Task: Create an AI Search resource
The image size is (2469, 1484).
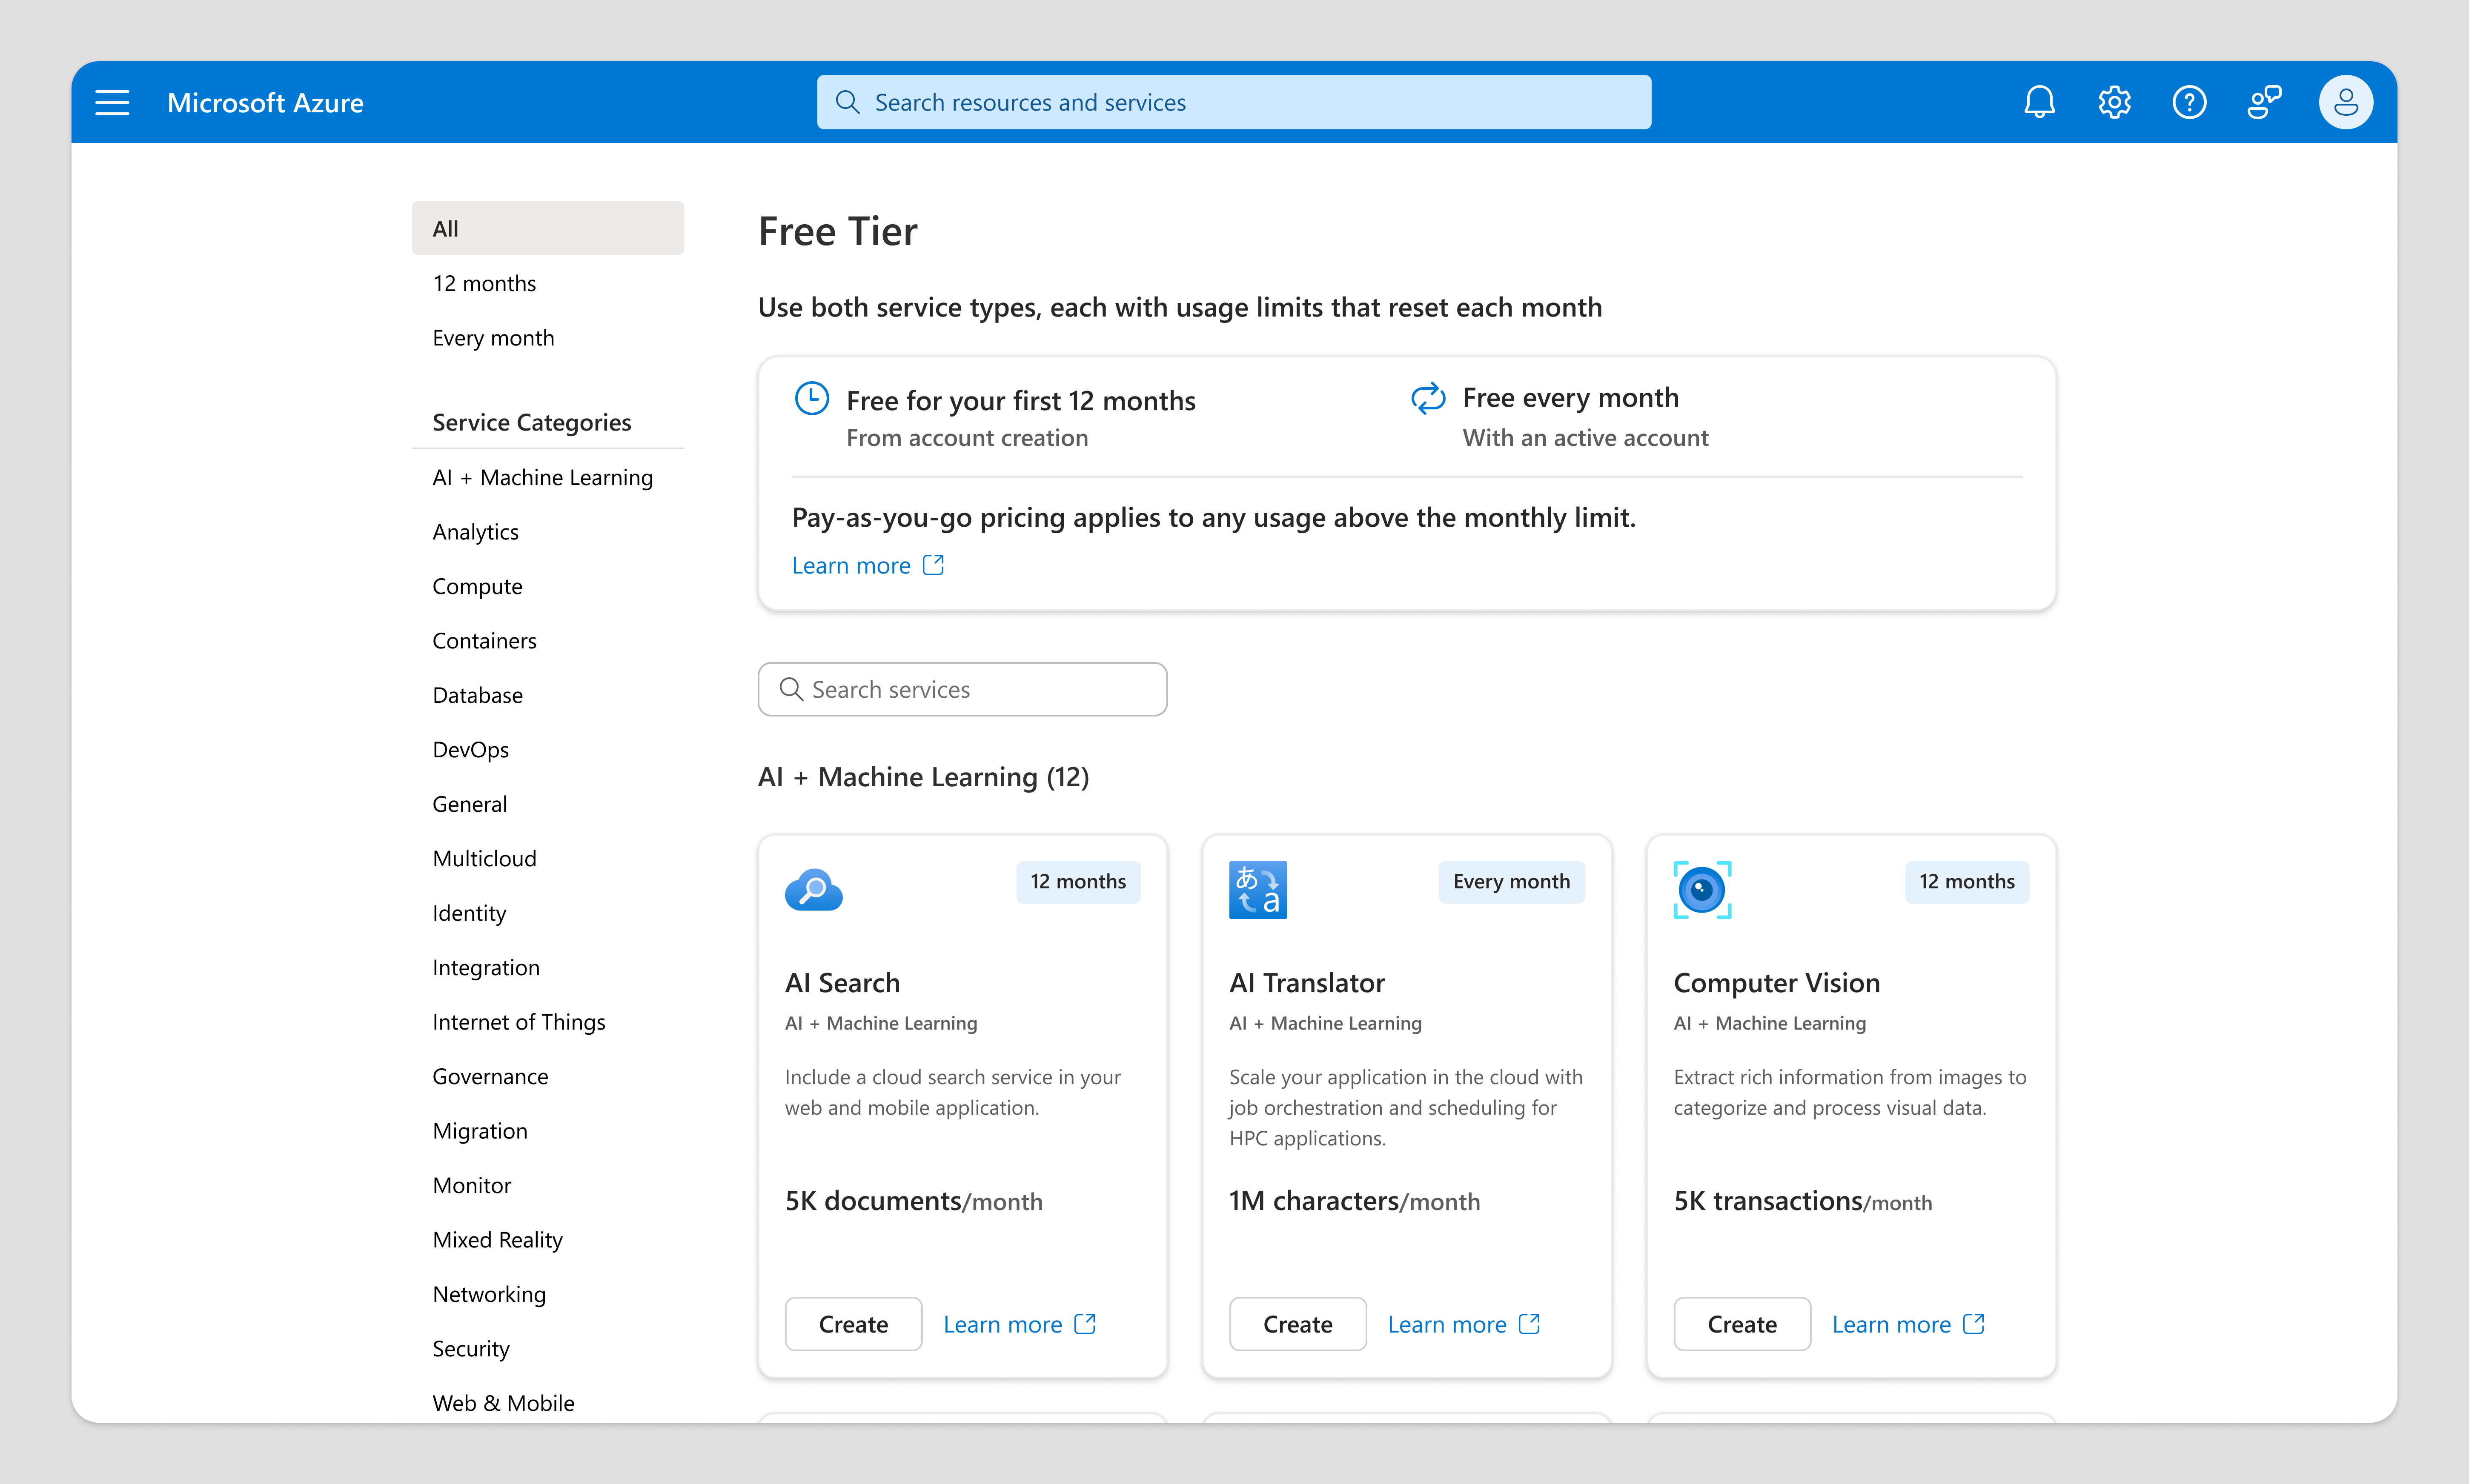Action: click(854, 1324)
